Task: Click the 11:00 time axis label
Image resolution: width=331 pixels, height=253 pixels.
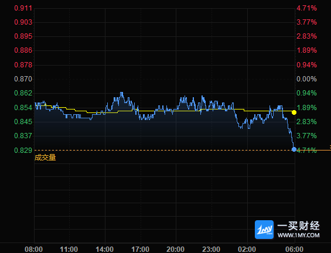Action: click(x=69, y=249)
